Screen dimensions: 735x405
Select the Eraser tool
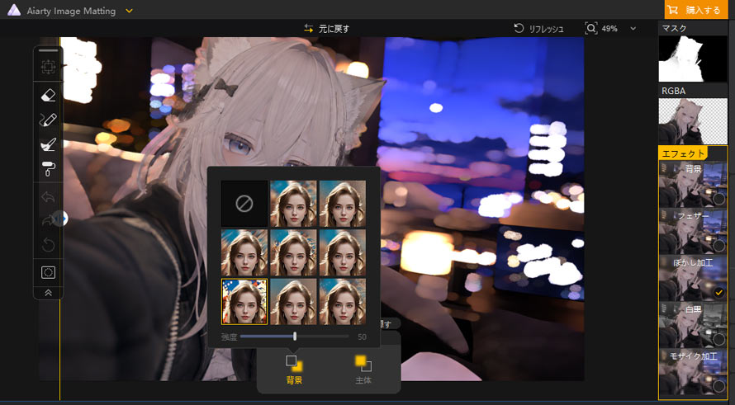coord(48,96)
